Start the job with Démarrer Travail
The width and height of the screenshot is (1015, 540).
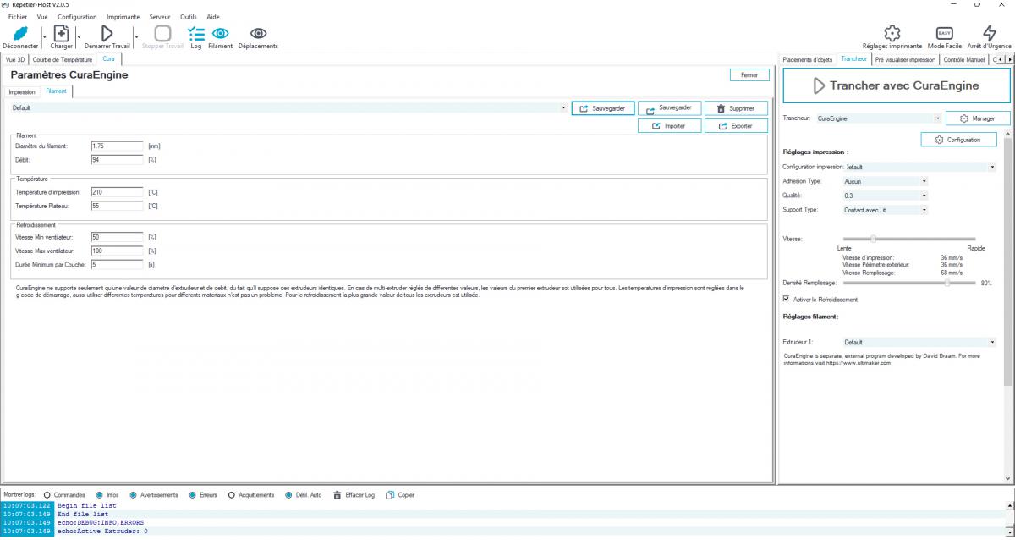pos(107,32)
